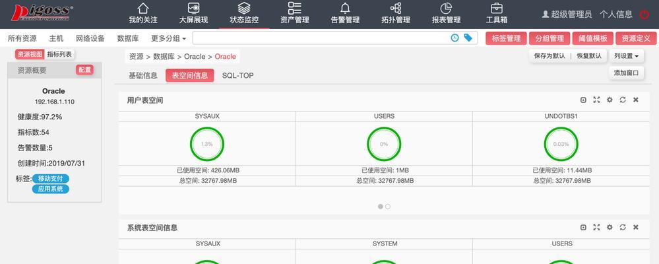Open gear settings of 用户表空间 panel
The height and width of the screenshot is (264, 659).
click(610, 100)
